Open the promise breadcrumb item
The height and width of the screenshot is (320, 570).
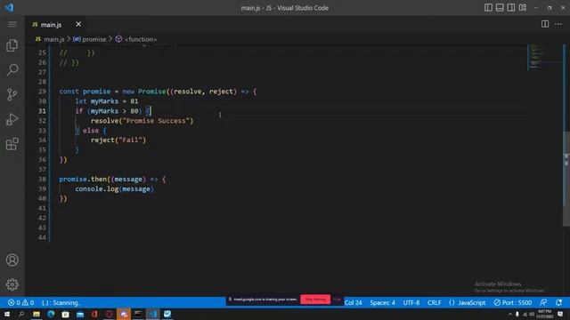89,39
